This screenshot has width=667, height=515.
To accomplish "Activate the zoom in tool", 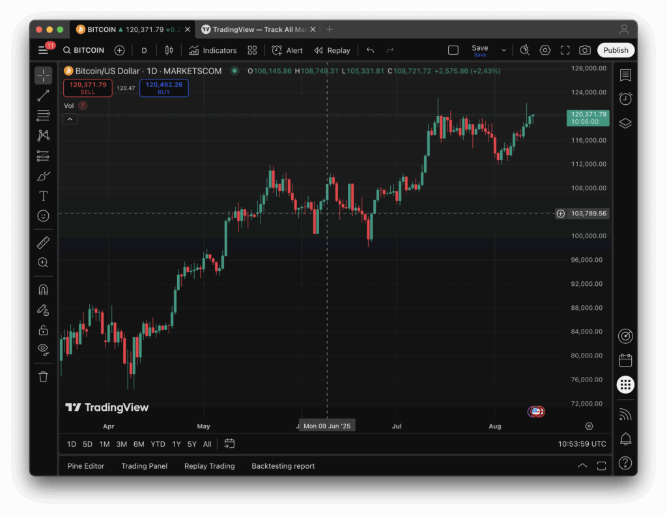I will click(44, 262).
